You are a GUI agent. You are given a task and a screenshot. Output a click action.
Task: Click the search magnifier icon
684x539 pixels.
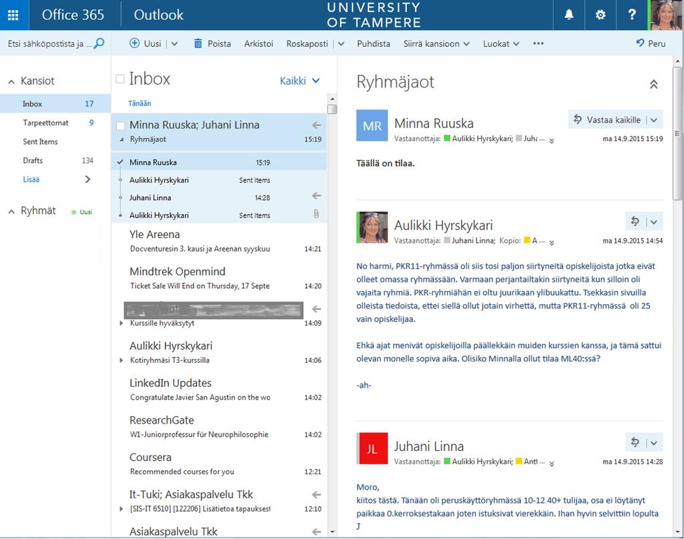click(x=99, y=43)
